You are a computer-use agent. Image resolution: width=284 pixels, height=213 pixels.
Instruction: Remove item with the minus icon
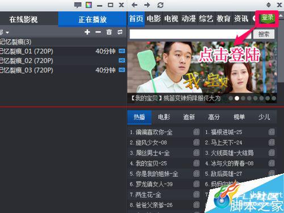tap(98, 32)
